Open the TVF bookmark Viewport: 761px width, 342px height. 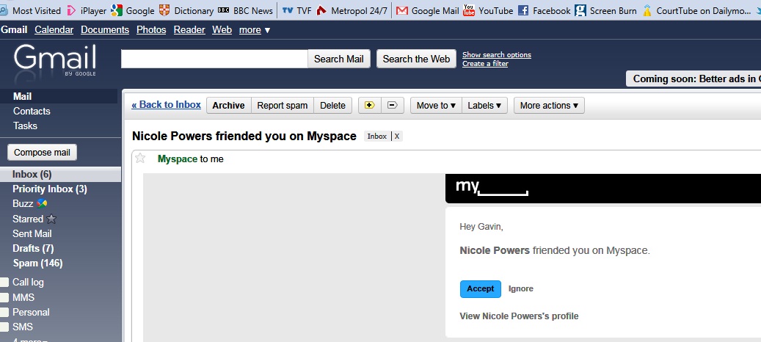point(296,10)
